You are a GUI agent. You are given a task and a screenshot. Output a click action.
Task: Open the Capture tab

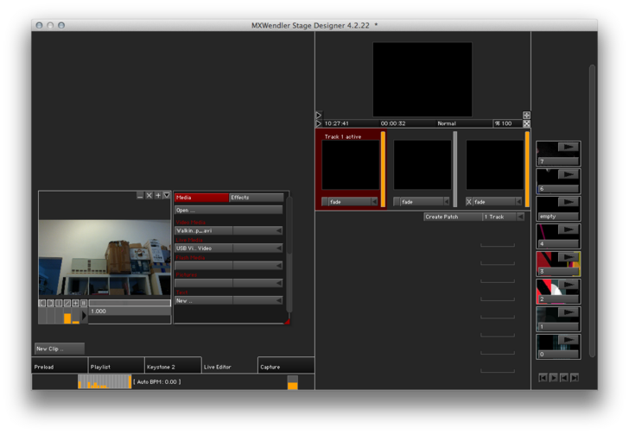[286, 367]
